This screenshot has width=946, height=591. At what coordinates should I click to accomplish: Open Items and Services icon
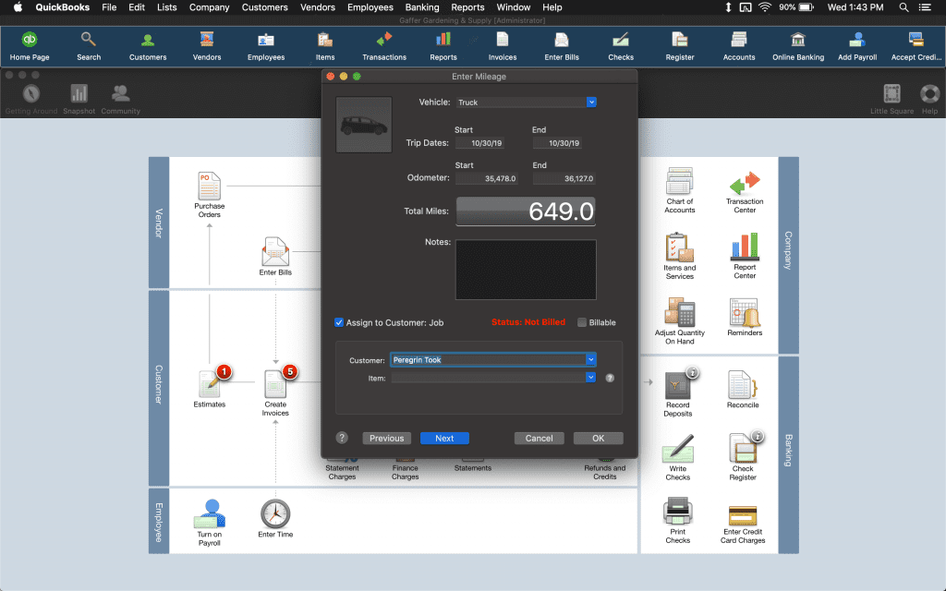pos(680,256)
